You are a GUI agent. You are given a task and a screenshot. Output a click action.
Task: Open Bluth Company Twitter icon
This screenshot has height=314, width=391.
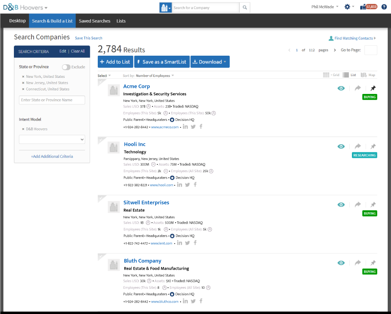pos(193,301)
